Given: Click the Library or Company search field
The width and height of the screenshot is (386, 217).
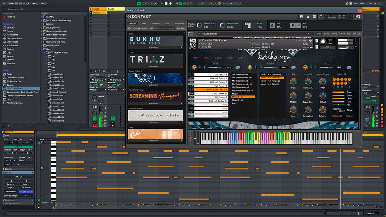Looking at the screenshot, I should [x=164, y=28].
